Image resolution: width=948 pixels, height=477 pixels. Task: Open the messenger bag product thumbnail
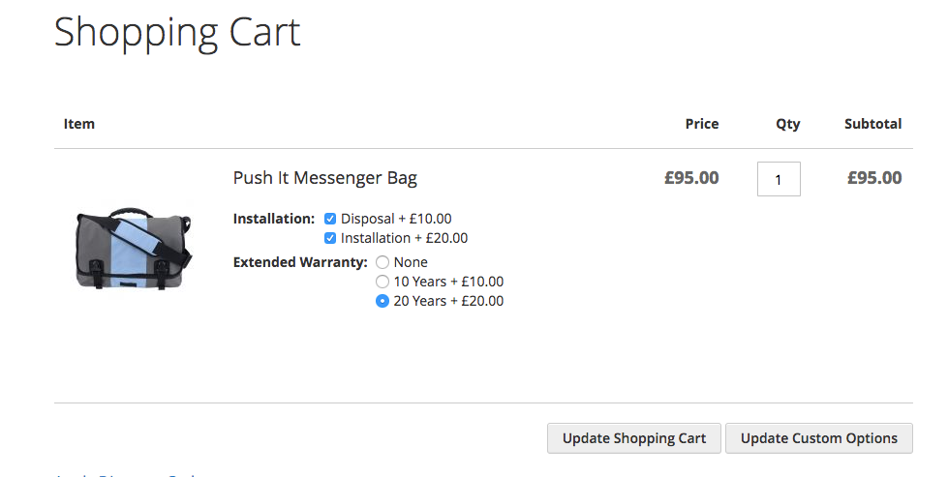click(134, 247)
